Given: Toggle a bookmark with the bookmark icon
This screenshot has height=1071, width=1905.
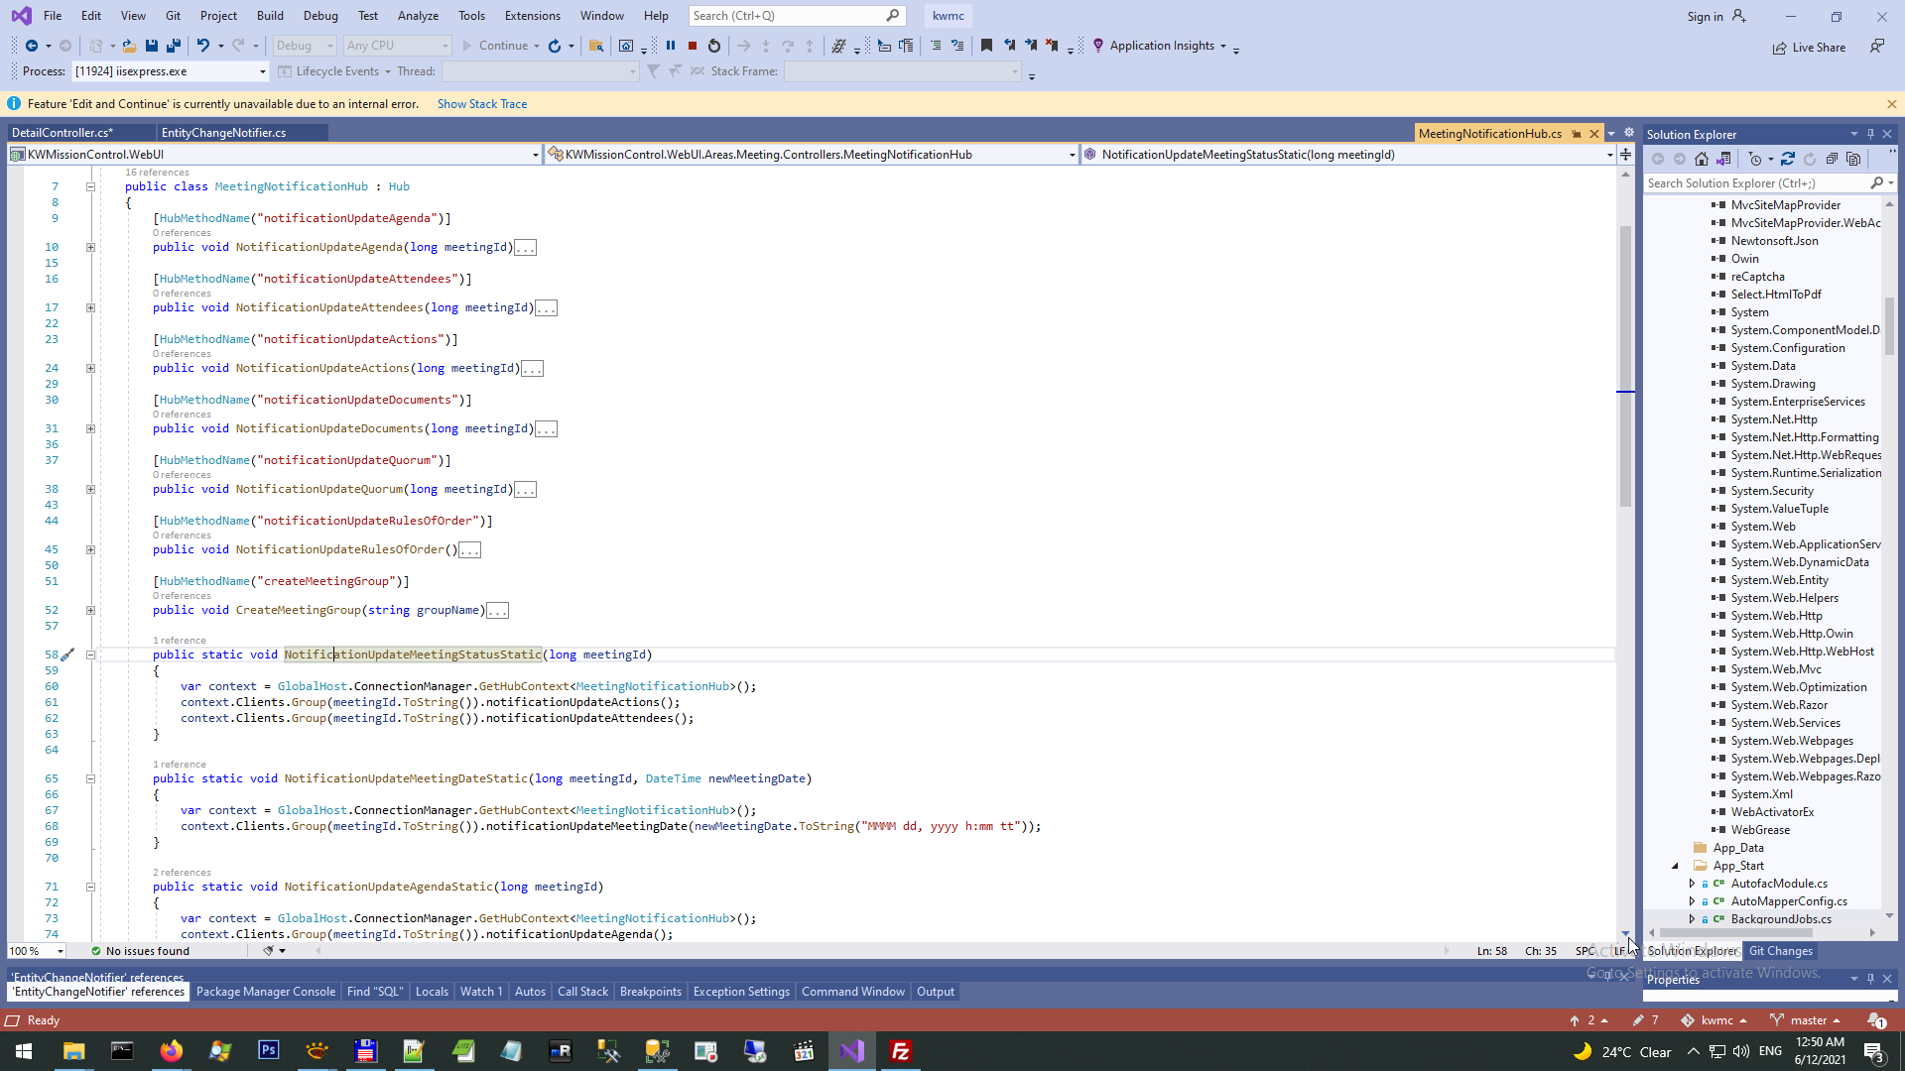Looking at the screenshot, I should coord(986,46).
